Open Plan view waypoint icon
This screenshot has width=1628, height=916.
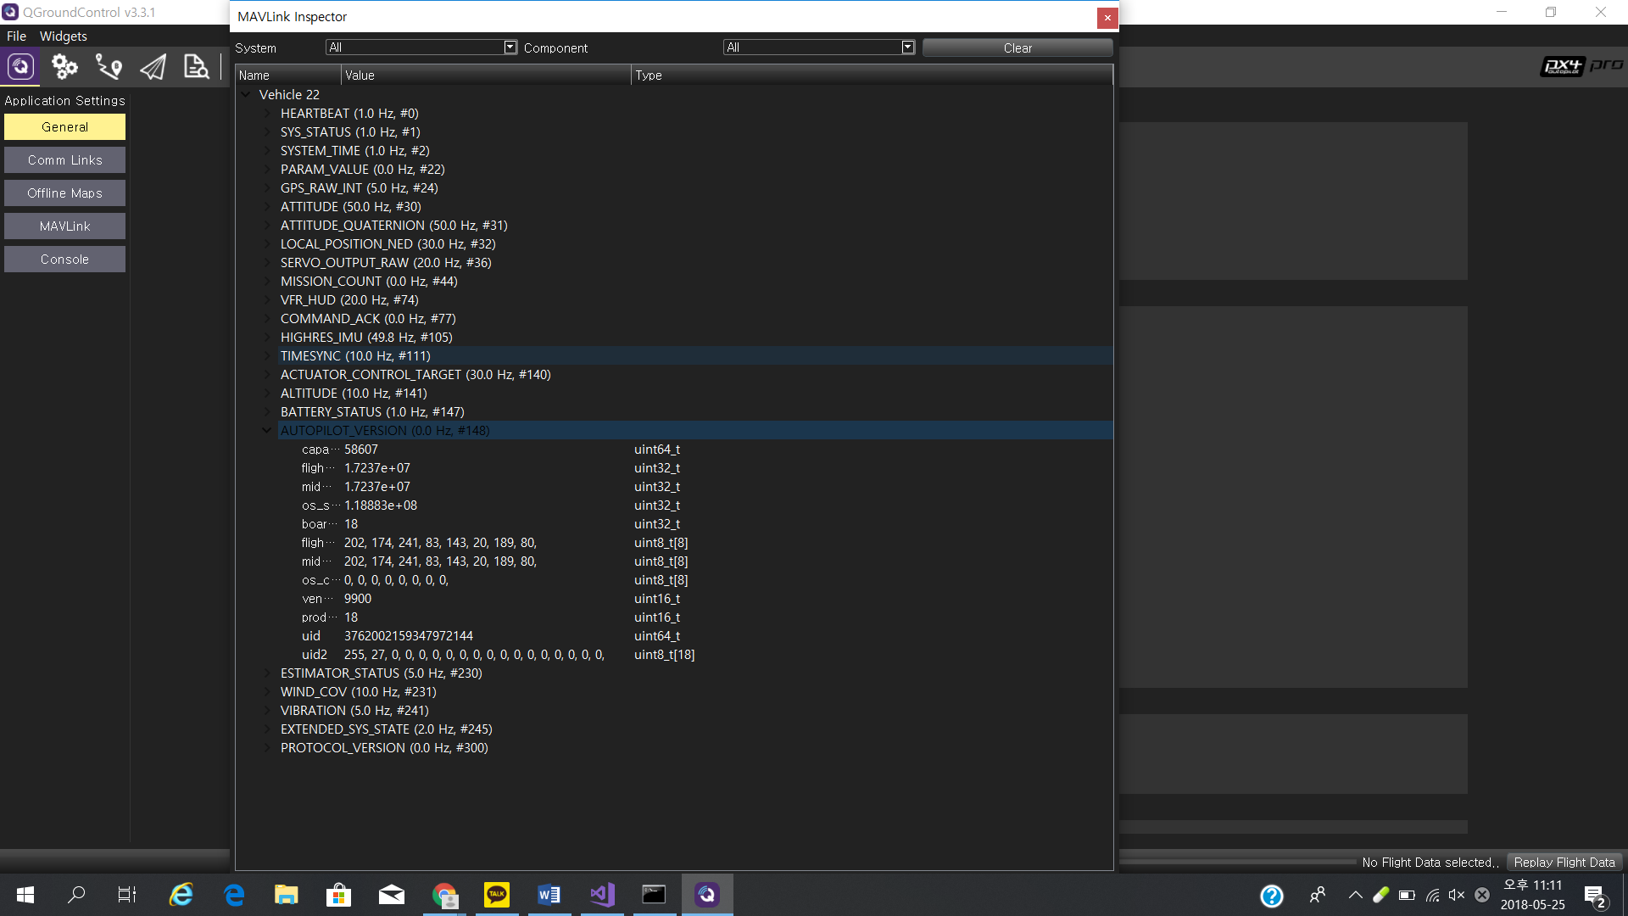point(109,66)
